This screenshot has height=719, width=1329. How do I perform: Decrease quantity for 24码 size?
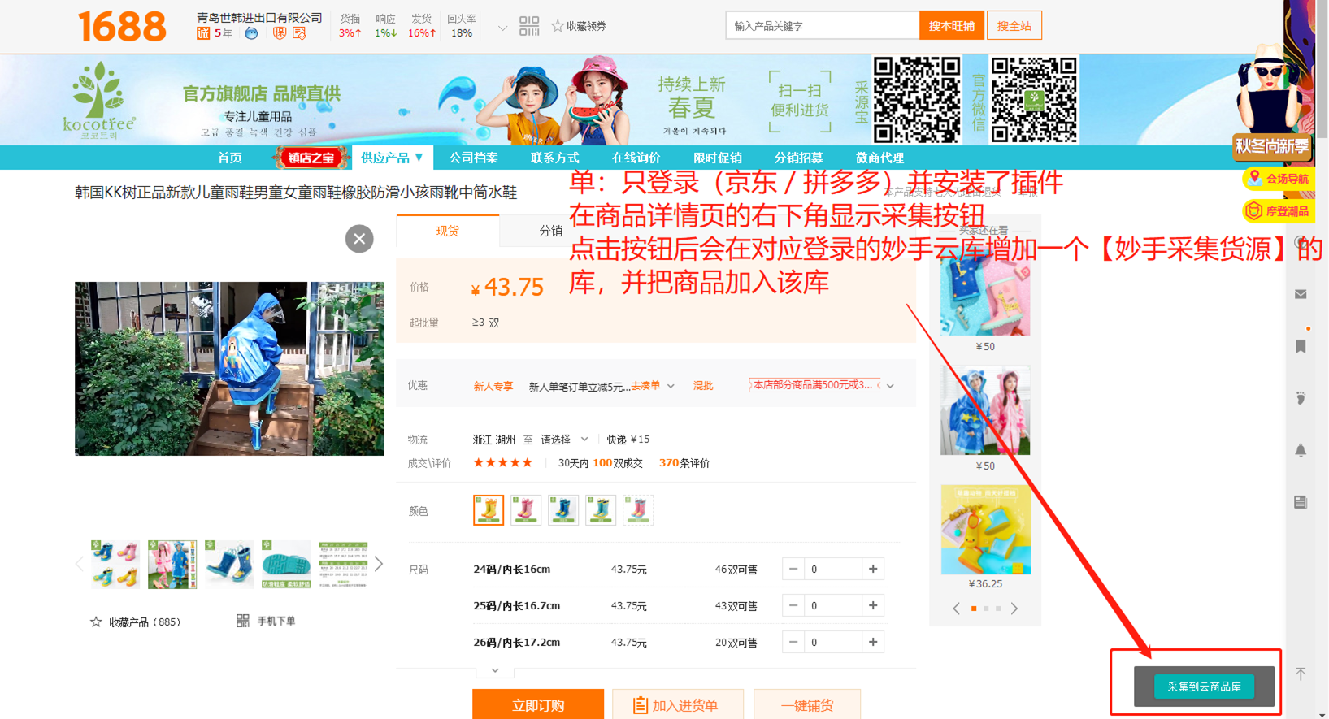tap(793, 570)
